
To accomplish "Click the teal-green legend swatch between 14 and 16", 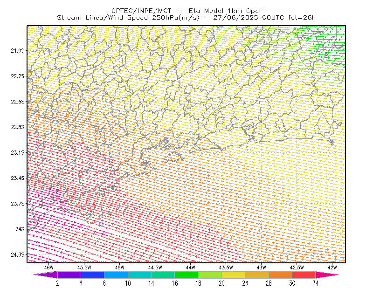I will pyautogui.click(x=163, y=274).
